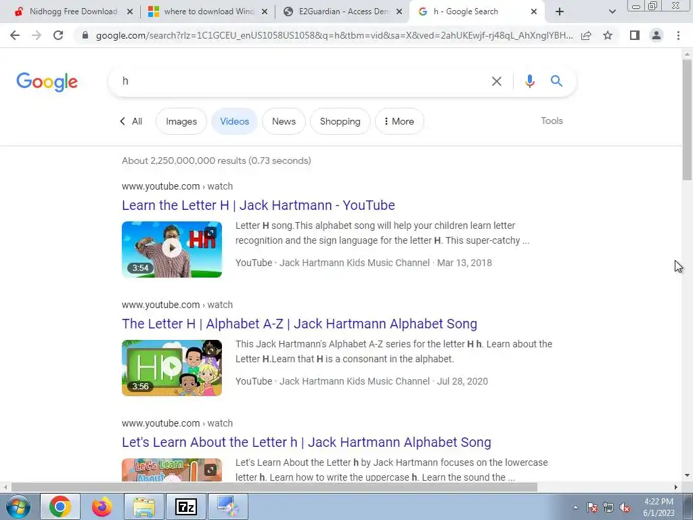Go to the Google logo homepage

[47, 82]
